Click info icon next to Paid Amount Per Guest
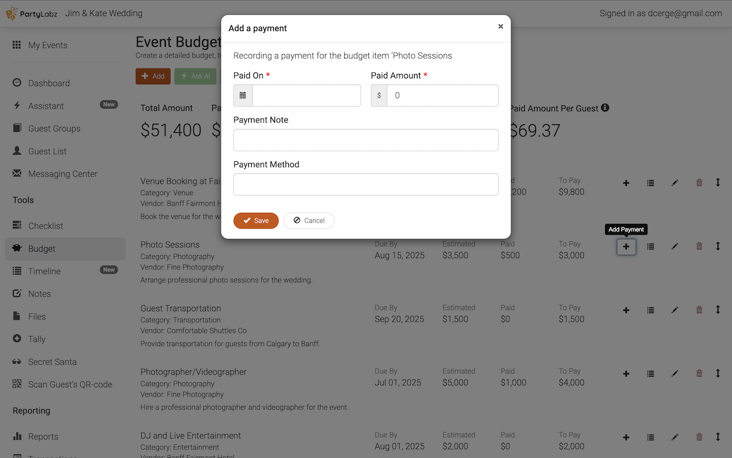Viewport: 732px width, 458px height. coord(605,108)
